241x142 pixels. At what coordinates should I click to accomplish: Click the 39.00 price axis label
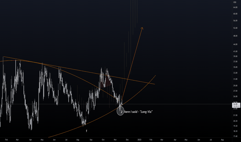(x=235, y=56)
